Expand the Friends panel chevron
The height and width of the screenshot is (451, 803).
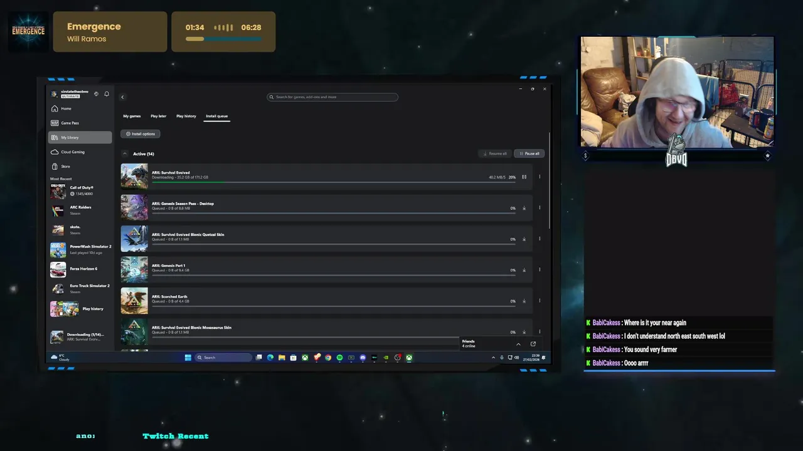[x=518, y=344]
